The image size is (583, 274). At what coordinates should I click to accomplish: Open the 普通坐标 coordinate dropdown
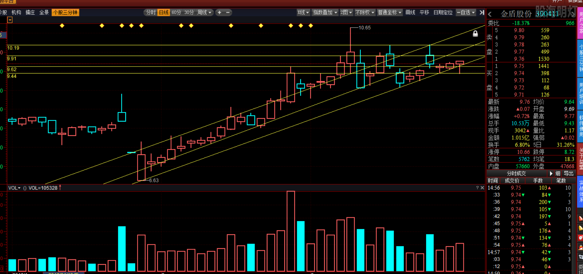pos(390,12)
